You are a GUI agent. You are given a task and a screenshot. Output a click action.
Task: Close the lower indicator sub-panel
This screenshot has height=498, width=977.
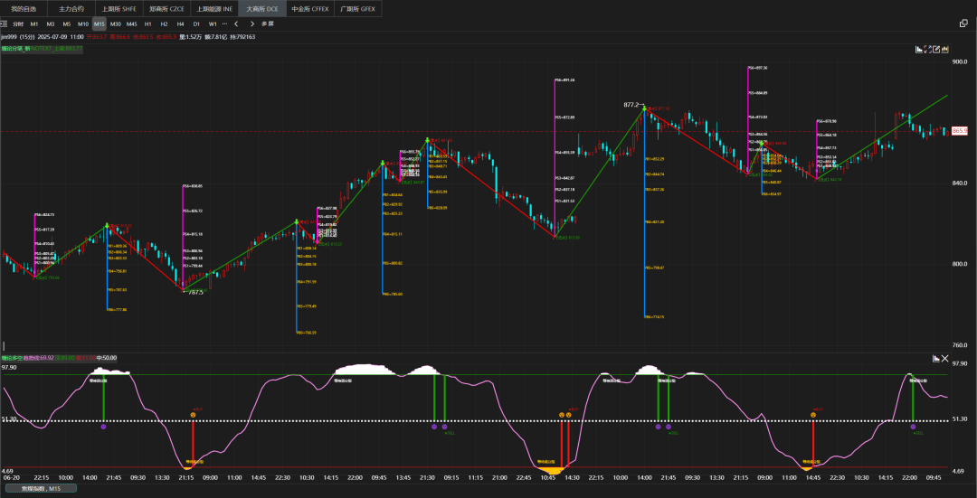[945, 359]
